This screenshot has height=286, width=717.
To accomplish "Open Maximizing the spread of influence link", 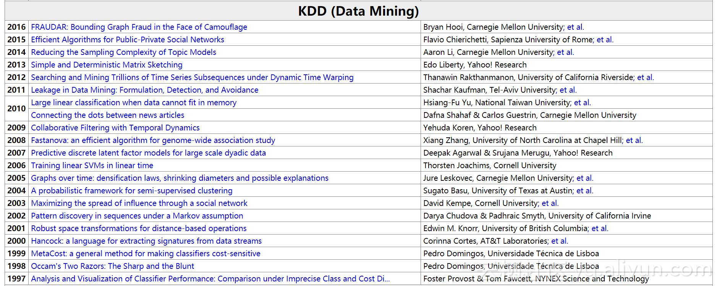I will [x=139, y=203].
